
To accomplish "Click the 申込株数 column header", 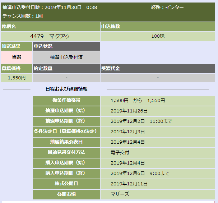I will coord(158,27).
